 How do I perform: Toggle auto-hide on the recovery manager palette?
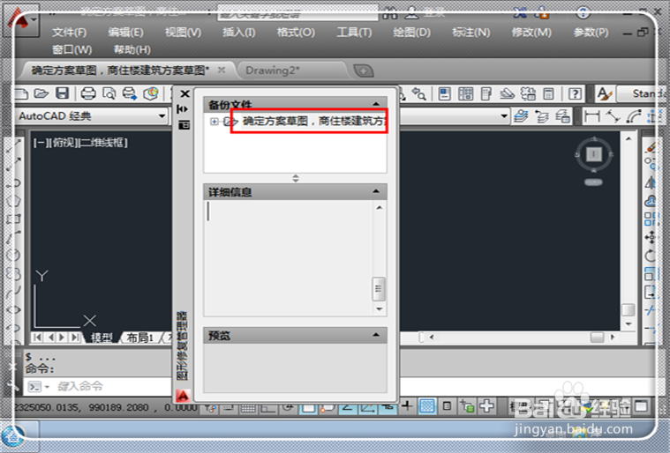[183, 109]
